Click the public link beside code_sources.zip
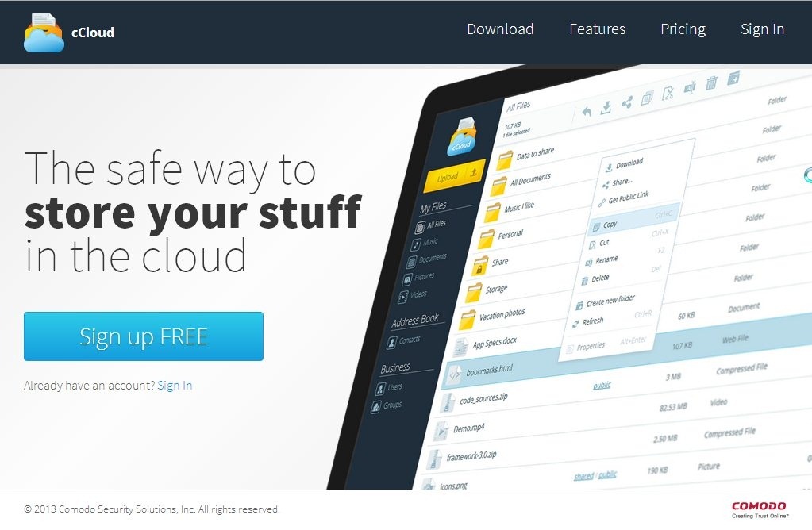The image size is (812, 530). [x=602, y=385]
